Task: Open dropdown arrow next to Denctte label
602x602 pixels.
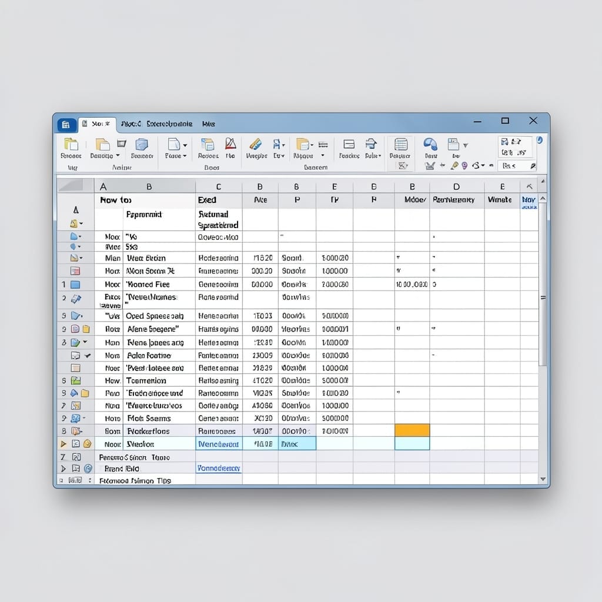Action: [x=118, y=155]
